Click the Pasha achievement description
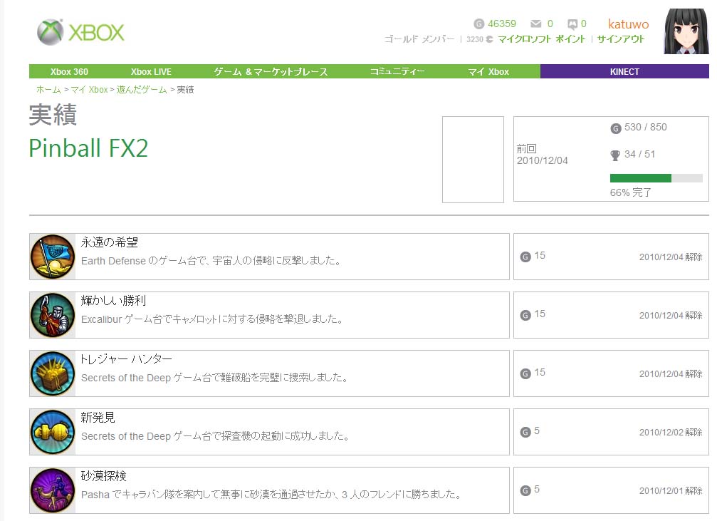 click(x=271, y=495)
